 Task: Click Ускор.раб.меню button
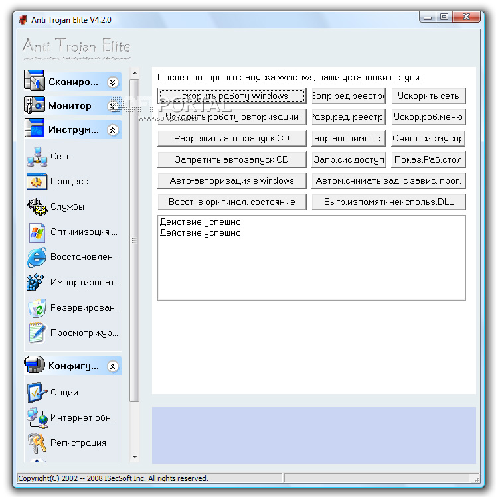click(x=428, y=117)
